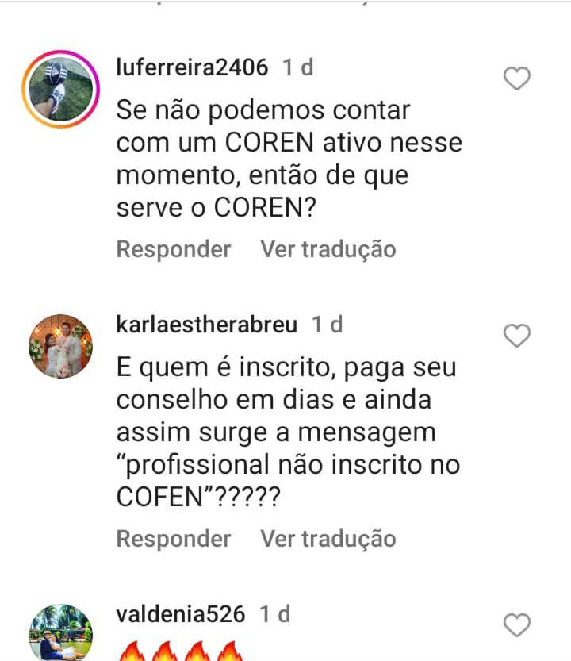Like luferreira2406's comment with the heart
Viewport: 571px width, 661px height.
[516, 79]
